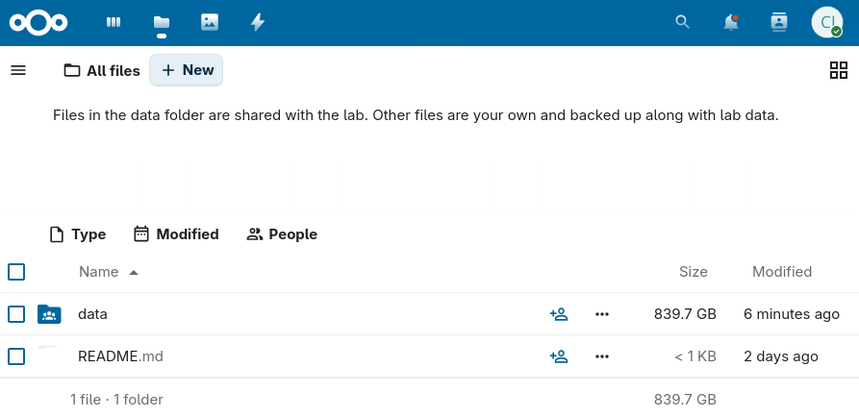The height and width of the screenshot is (417, 859).
Task: Sort by the Size column
Action: (x=693, y=272)
